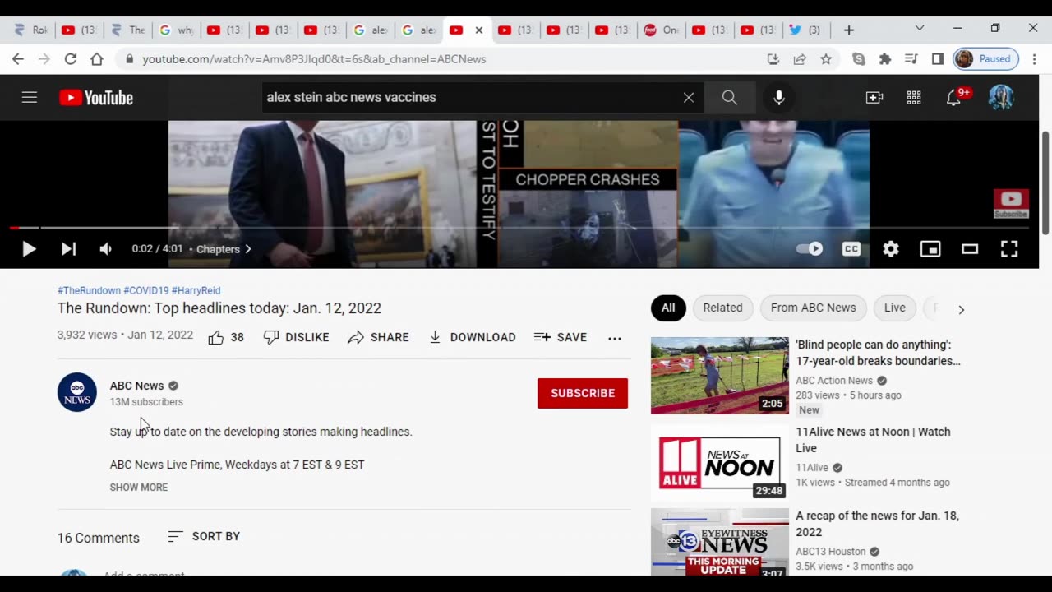
Task: Go to the YouTube home logo
Action: point(96,98)
